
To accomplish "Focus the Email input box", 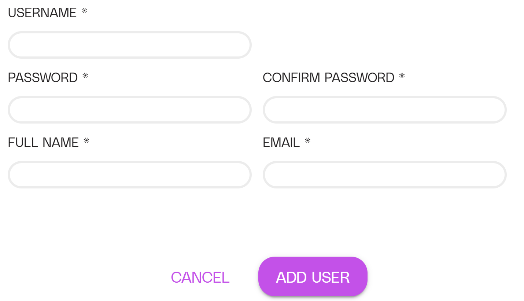I will tap(384, 175).
